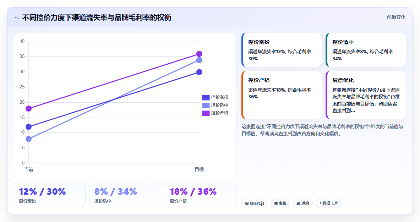Expand the 复盘优化 card with truncated text
Viewport: 420px width, 222px height.
(366, 95)
